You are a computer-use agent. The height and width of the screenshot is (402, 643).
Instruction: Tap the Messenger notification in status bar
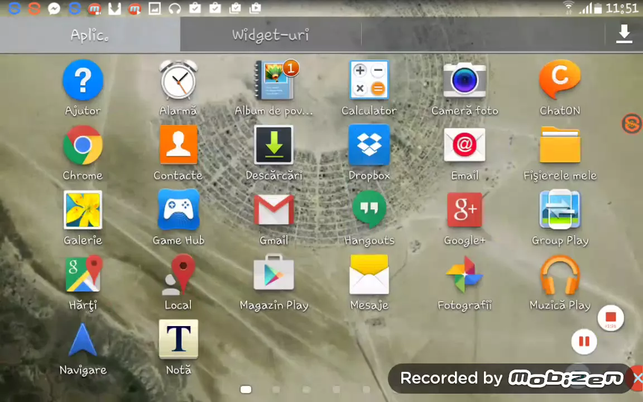pyautogui.click(x=54, y=8)
